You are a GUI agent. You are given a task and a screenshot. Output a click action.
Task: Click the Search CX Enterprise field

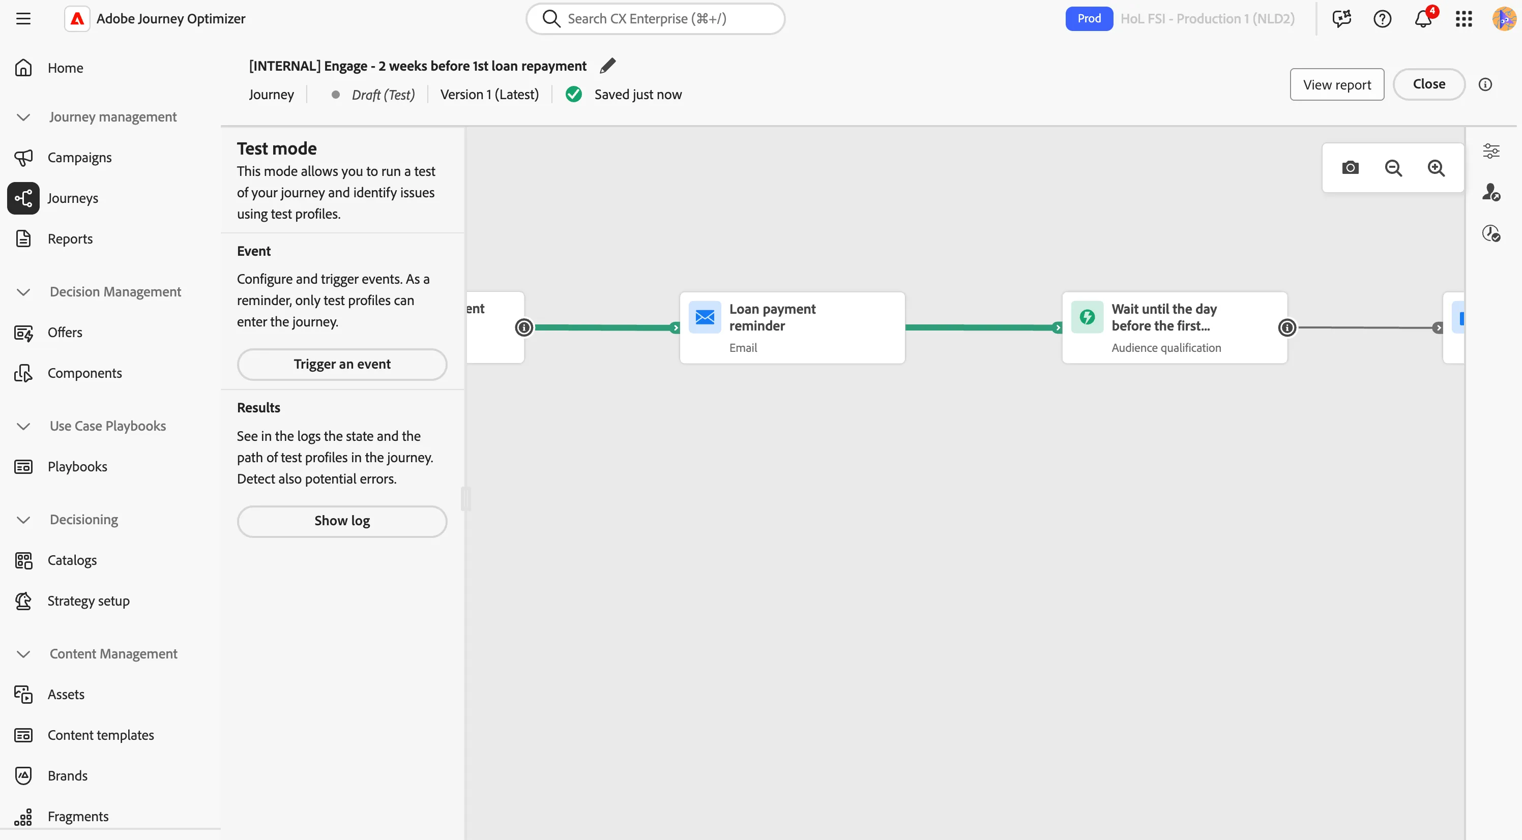[x=655, y=18]
